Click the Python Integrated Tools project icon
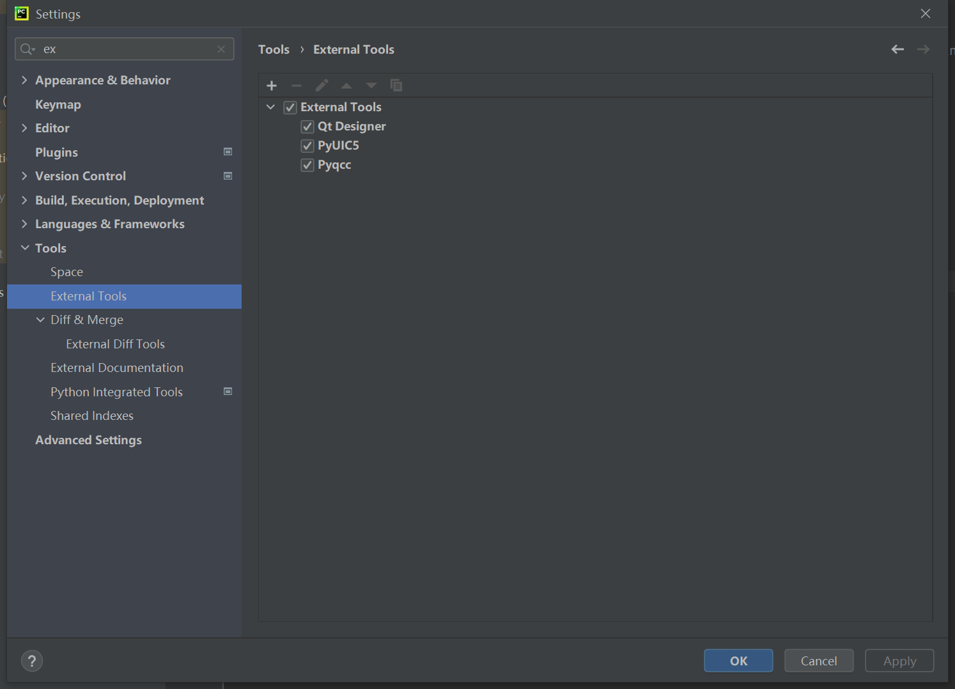Viewport: 955px width, 689px height. click(x=228, y=391)
